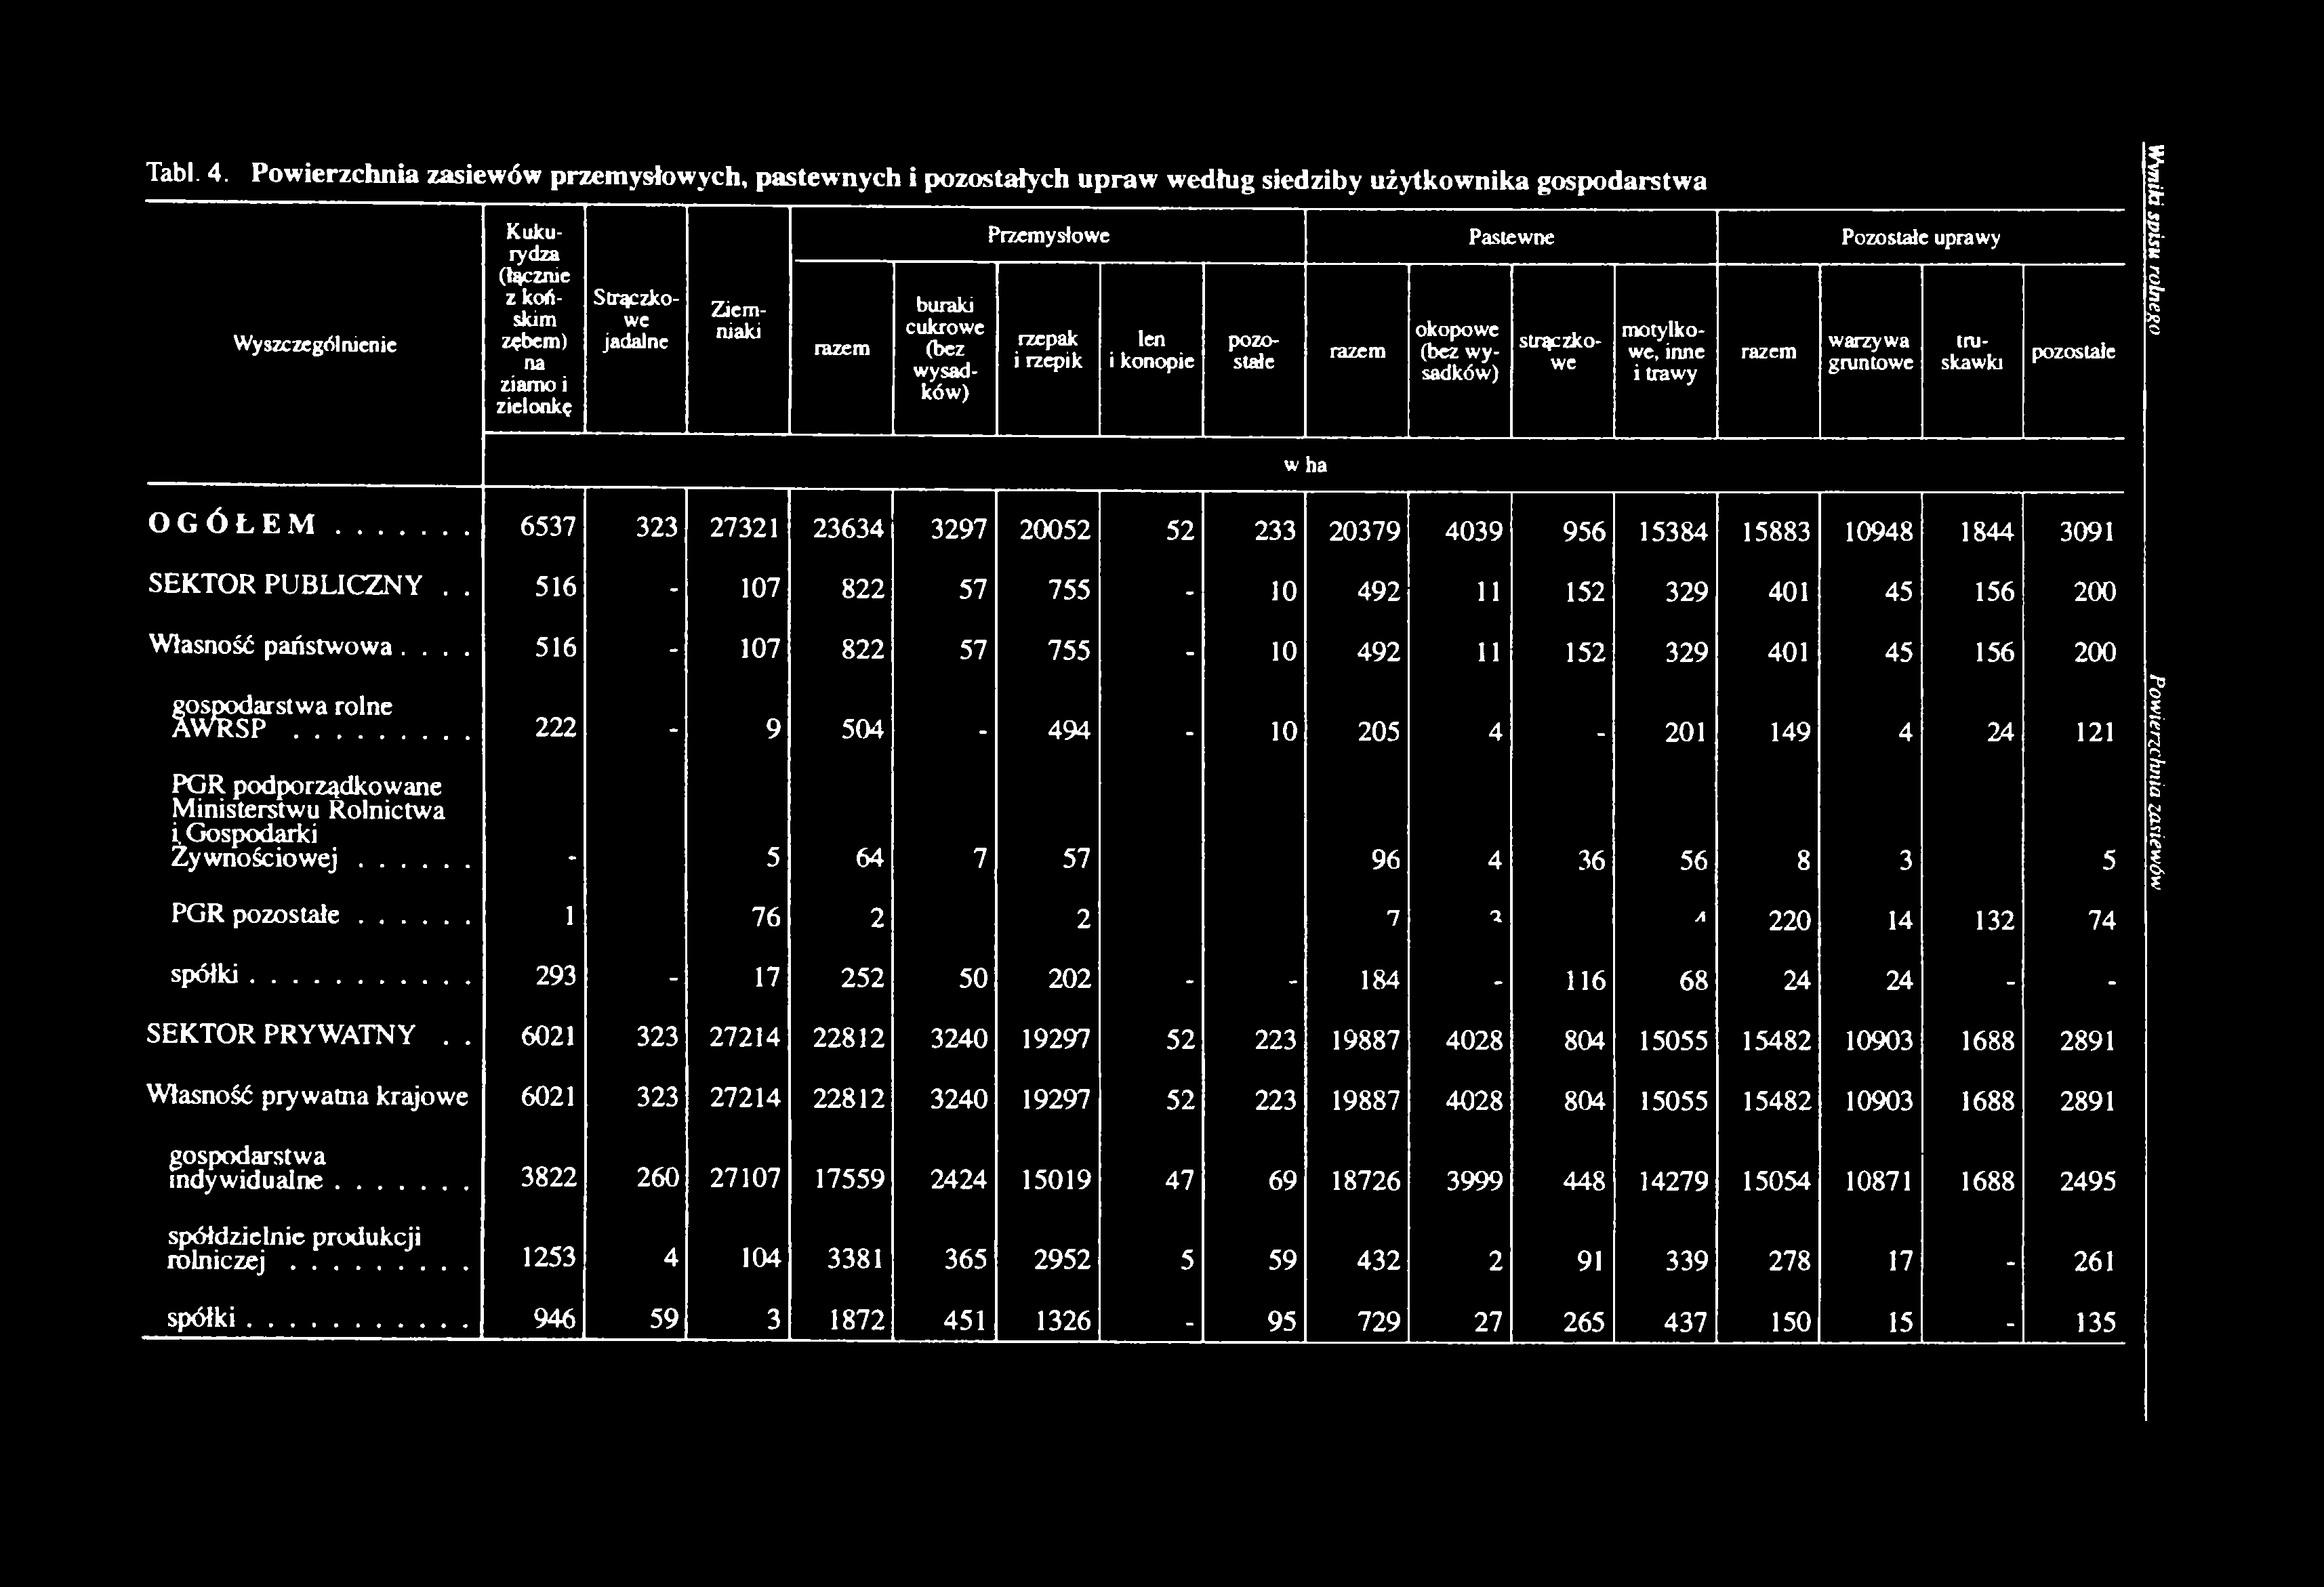Click the value 17559 in gospodarstwa indywidualne row
Screen dimensions: 2324x1587
tap(849, 1180)
